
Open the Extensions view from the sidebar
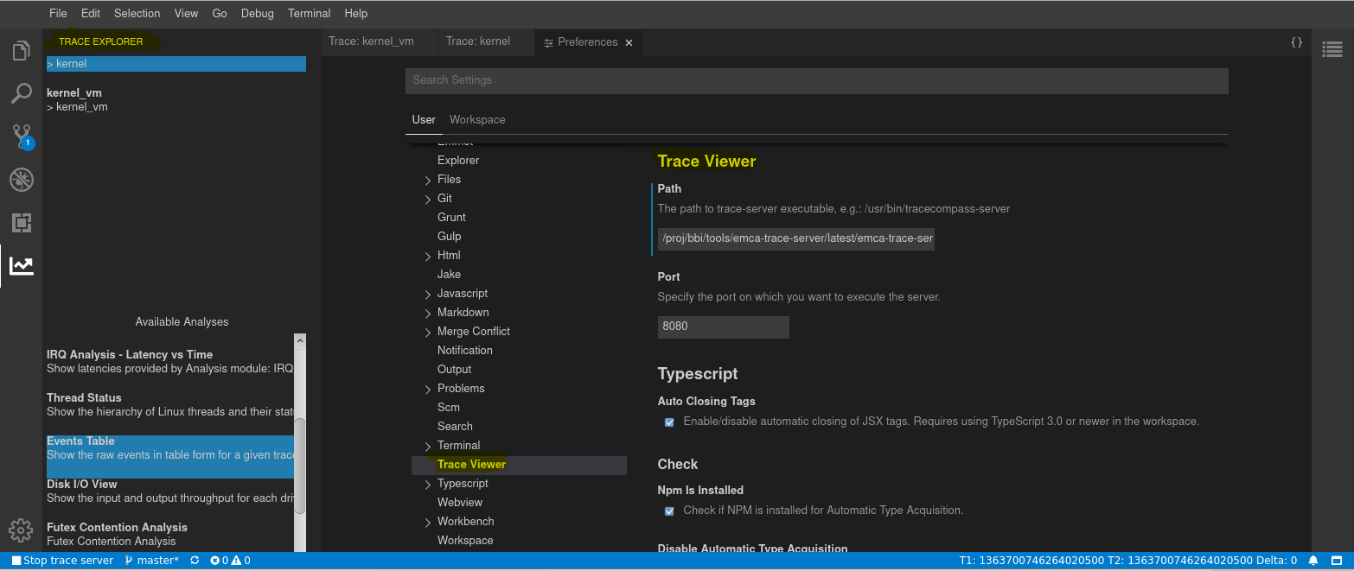pos(20,223)
